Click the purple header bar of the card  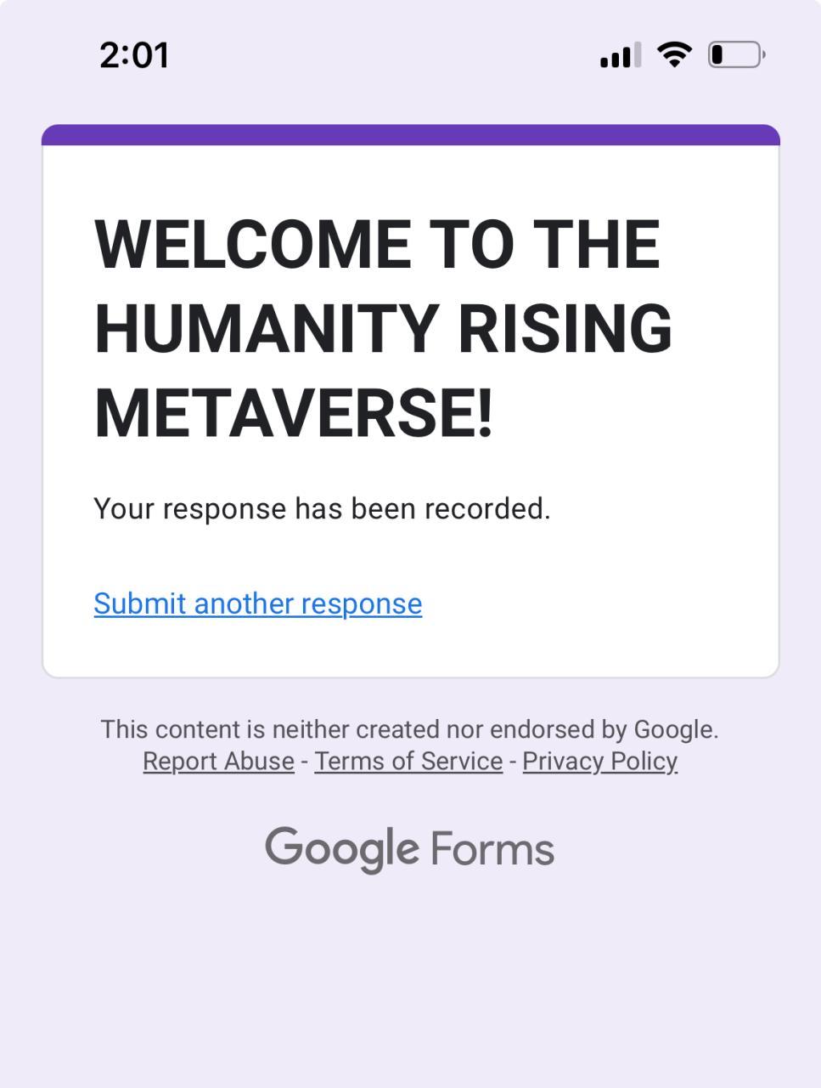[x=410, y=135]
